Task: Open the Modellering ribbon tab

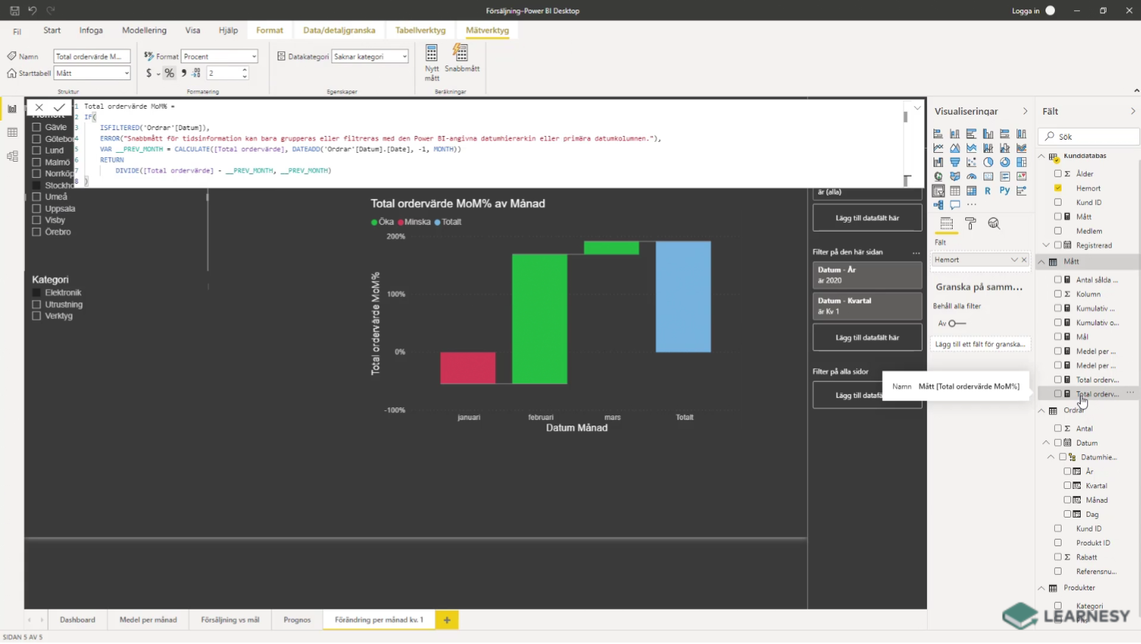Action: click(144, 30)
